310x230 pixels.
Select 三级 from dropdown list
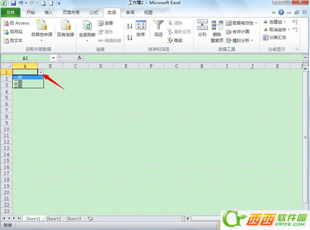(28, 86)
